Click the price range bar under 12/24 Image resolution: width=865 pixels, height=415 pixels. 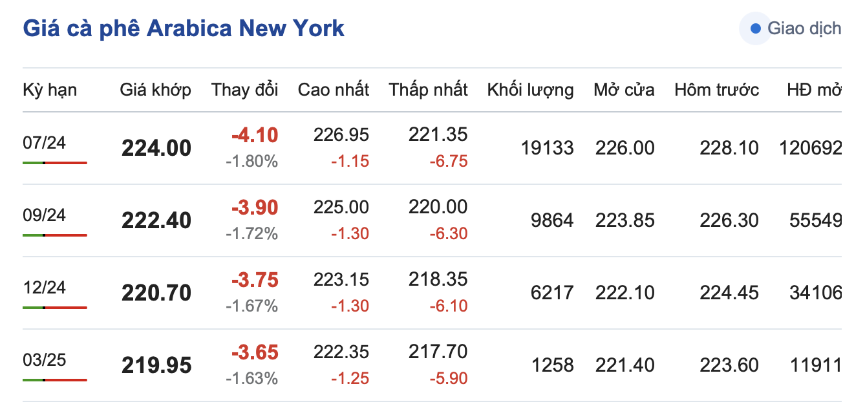54,308
